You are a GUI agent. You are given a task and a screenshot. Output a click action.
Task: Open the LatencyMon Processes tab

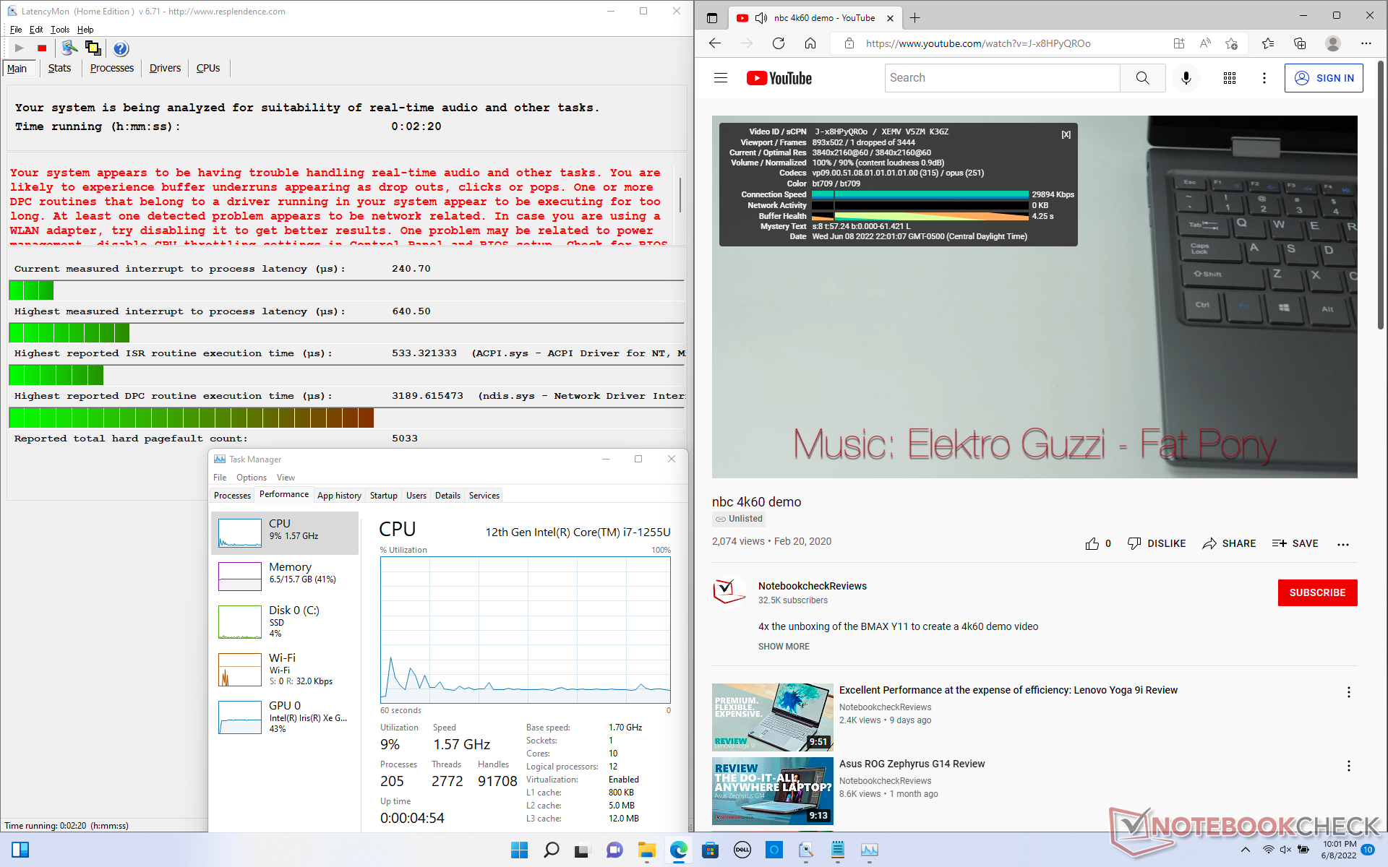112,68
